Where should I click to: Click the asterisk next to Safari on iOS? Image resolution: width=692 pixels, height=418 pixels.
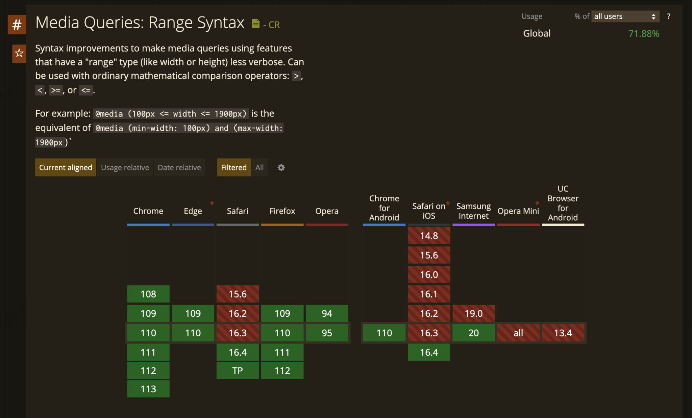pos(447,203)
